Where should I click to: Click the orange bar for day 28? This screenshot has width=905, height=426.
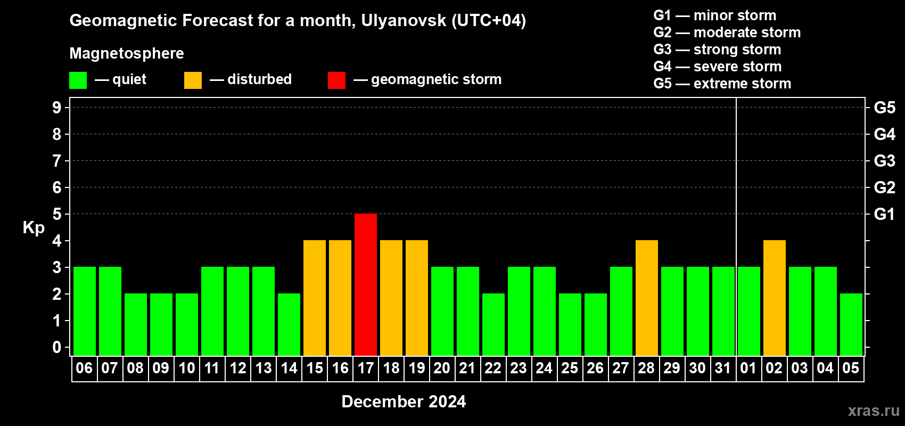click(647, 298)
